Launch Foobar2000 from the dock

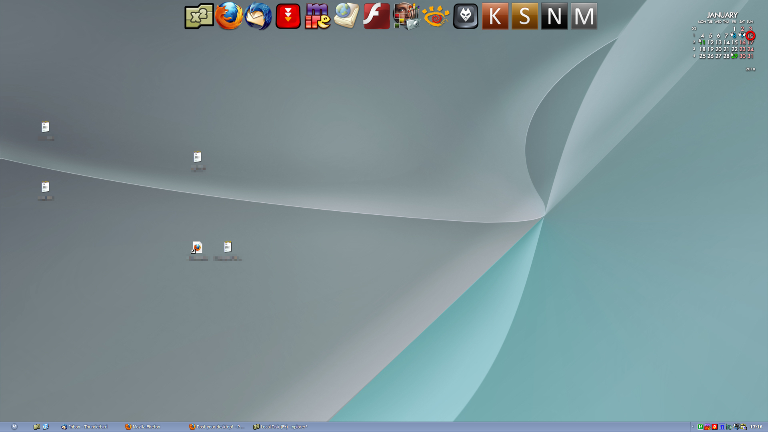coord(466,16)
